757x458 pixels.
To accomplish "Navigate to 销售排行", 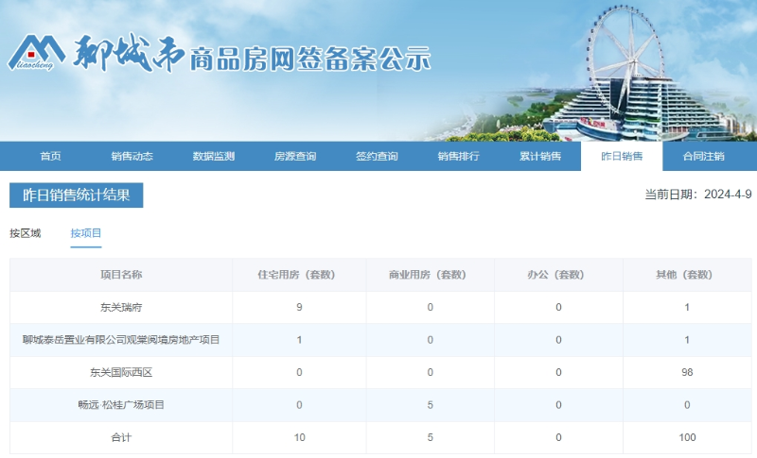I will (x=458, y=157).
